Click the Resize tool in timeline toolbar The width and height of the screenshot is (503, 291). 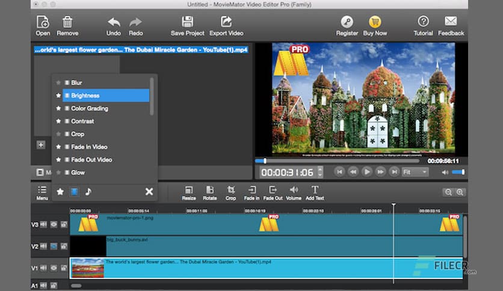pyautogui.click(x=189, y=193)
